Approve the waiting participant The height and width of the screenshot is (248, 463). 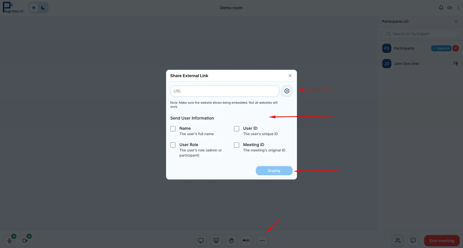click(x=441, y=48)
